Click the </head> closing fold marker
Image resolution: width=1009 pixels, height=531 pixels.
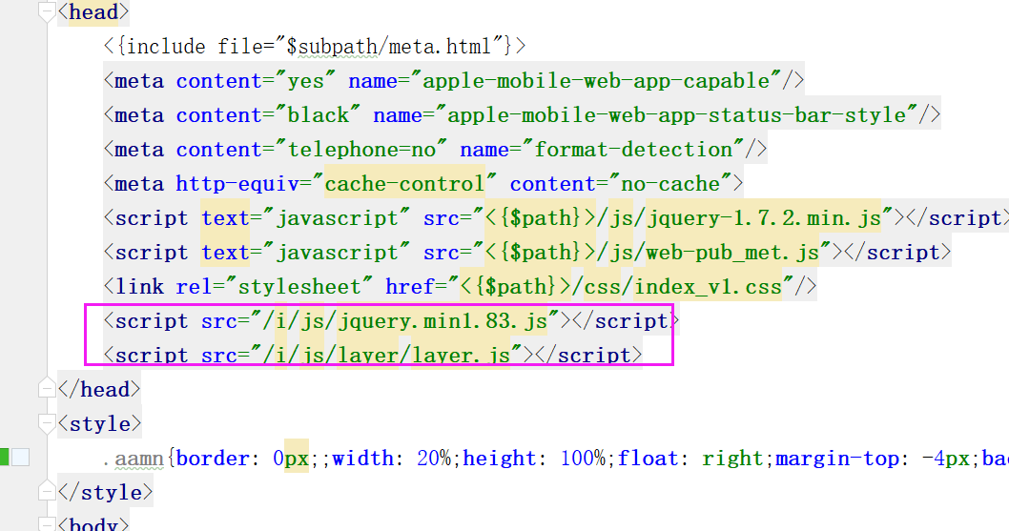(47, 388)
